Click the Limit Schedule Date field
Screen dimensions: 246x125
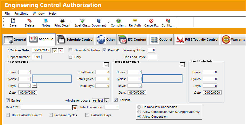coord(212,93)
